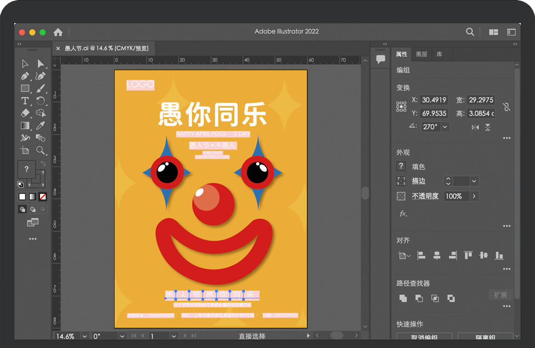Expand the opacity slider flyout arrow
Viewport: 535px width, 348px height.
tap(474, 196)
